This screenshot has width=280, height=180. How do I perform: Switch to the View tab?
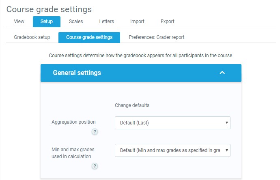coord(19,21)
